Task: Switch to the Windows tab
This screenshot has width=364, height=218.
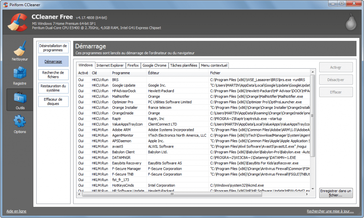Action: (85, 65)
